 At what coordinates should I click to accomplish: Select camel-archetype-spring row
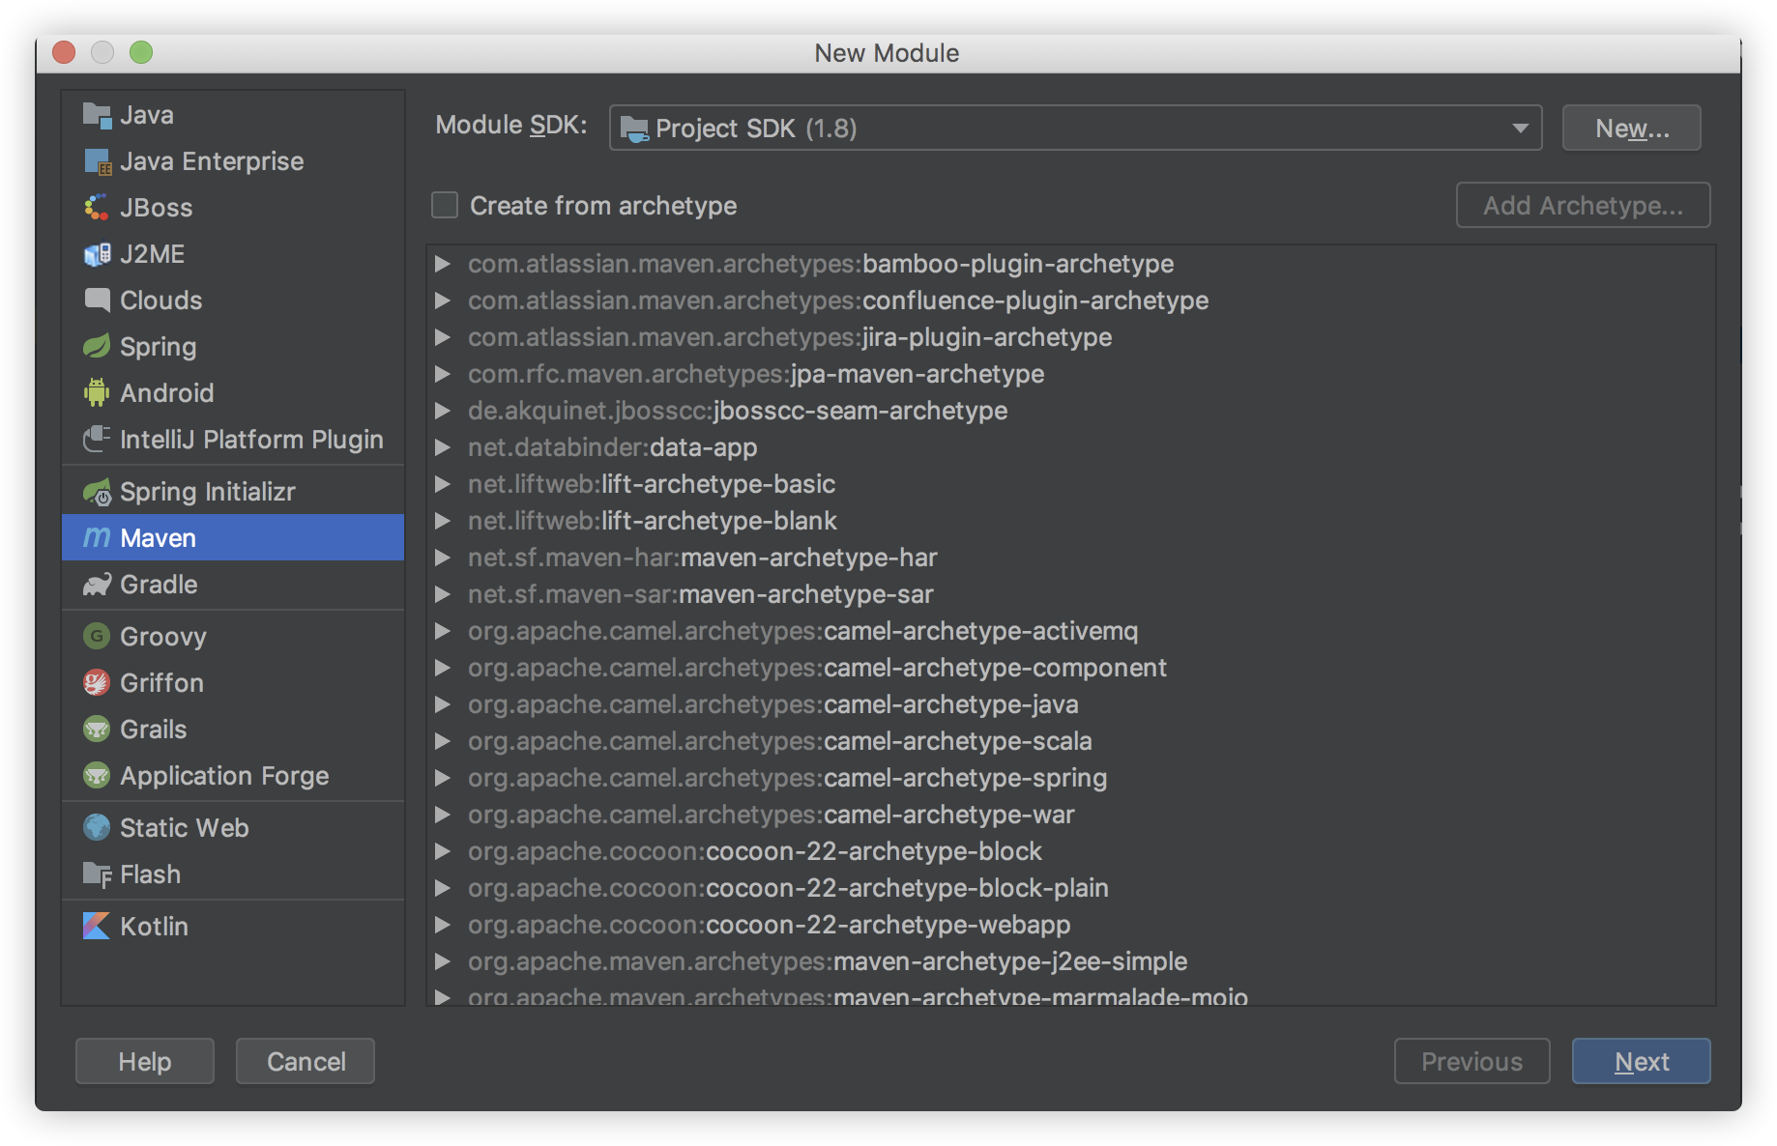(1071, 778)
